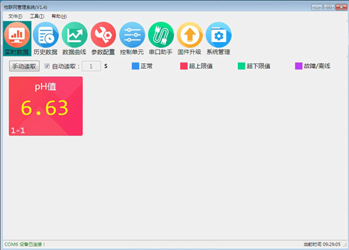Open 固件升级 firmware upgrade
The image size is (349, 250).
(x=190, y=38)
